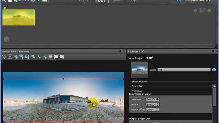
Task: Click the "Hotspot Editor : Panorama" title
Action: [15, 52]
